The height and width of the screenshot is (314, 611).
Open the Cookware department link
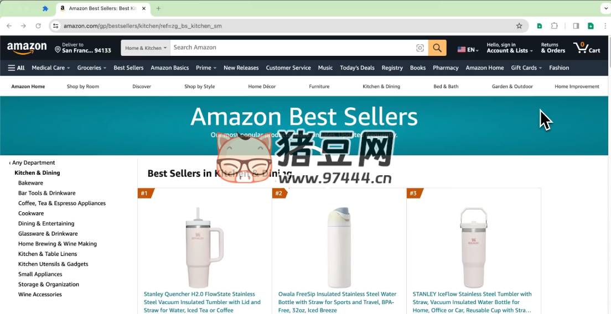31,213
